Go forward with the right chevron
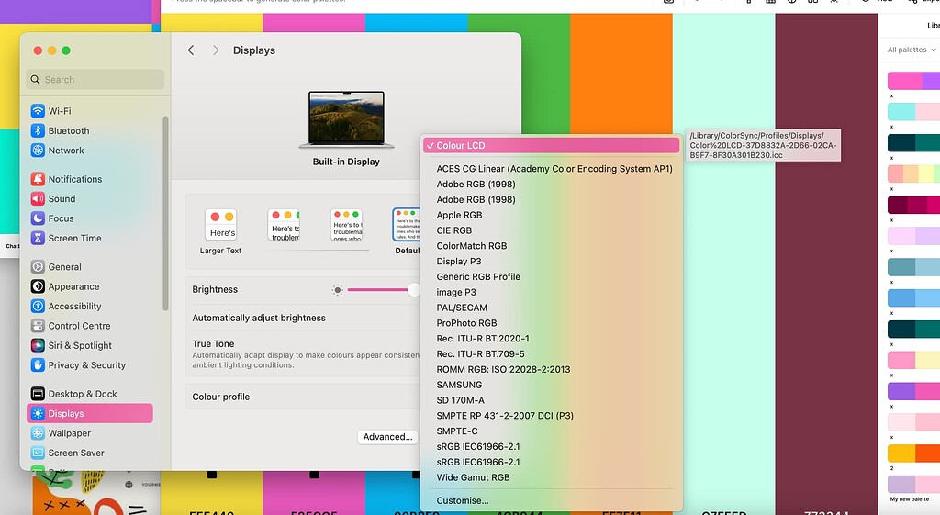This screenshot has width=940, height=515. 216,50
